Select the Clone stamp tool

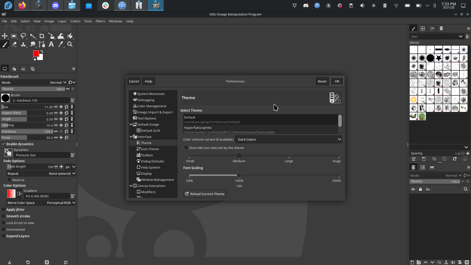point(23,45)
